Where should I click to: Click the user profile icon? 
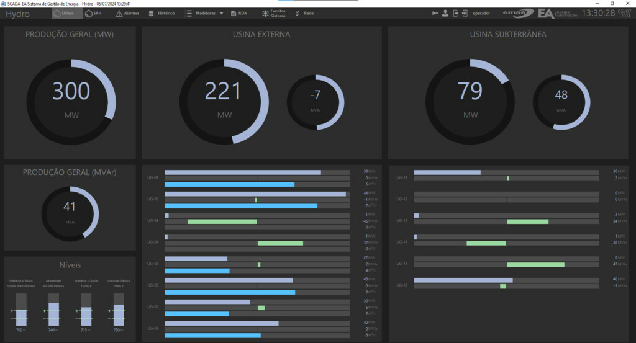tap(445, 13)
